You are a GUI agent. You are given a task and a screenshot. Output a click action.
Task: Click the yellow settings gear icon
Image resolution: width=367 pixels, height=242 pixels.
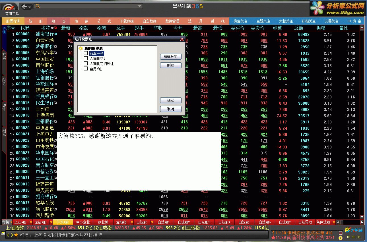[x=341, y=238]
